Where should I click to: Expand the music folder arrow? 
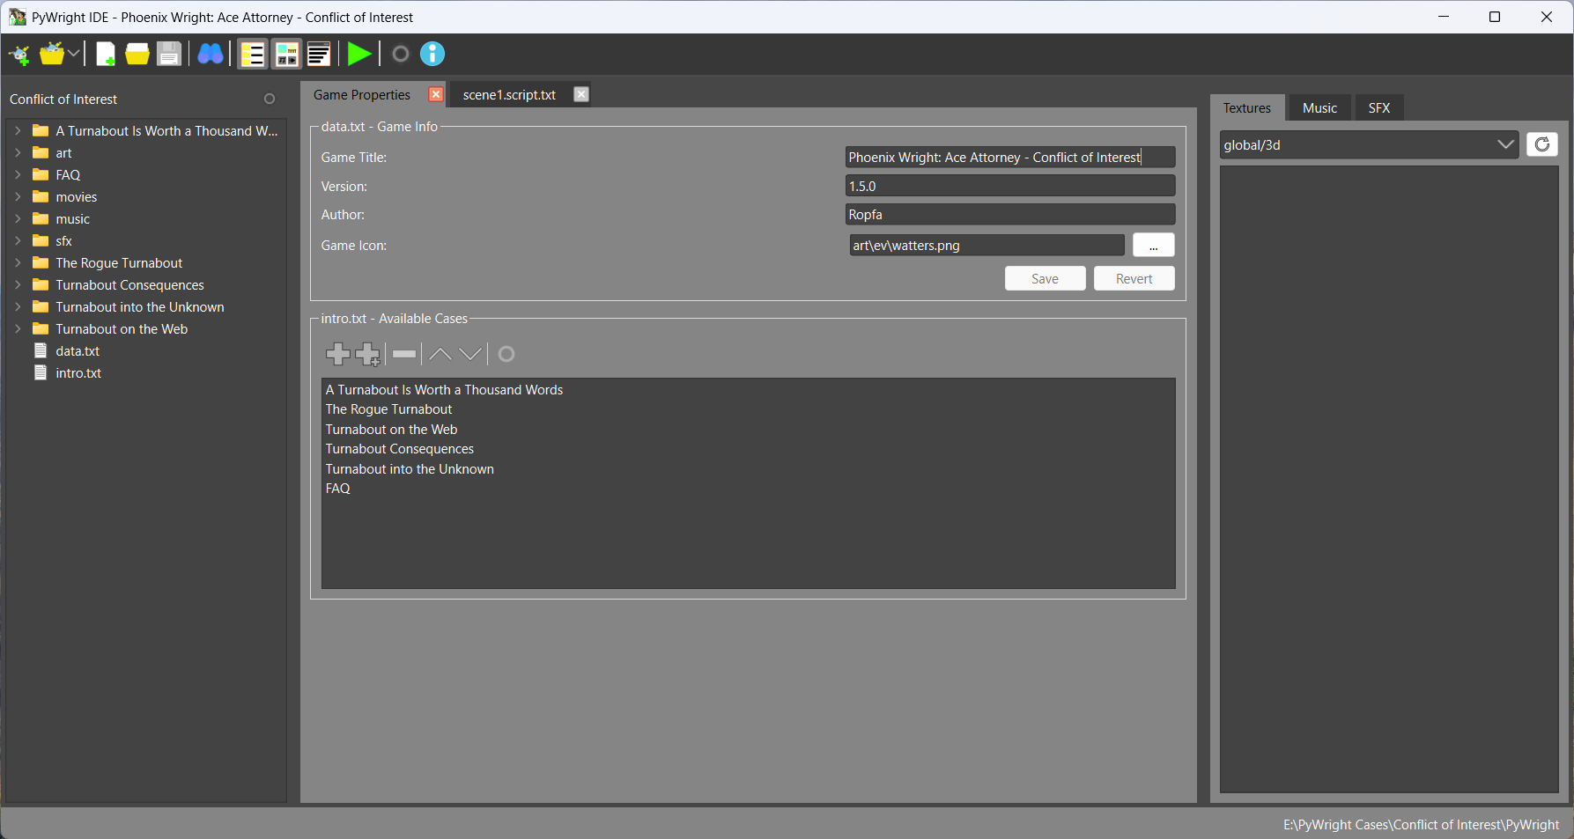click(18, 218)
